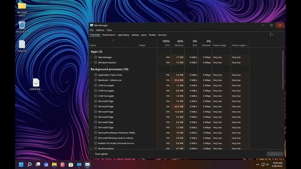Sort by the Disk column header
The width and height of the screenshot is (301, 169).
coord(191,43)
